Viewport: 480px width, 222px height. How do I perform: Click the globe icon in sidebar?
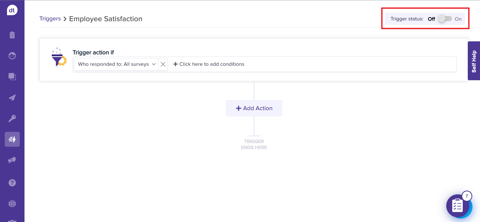pyautogui.click(x=12, y=204)
